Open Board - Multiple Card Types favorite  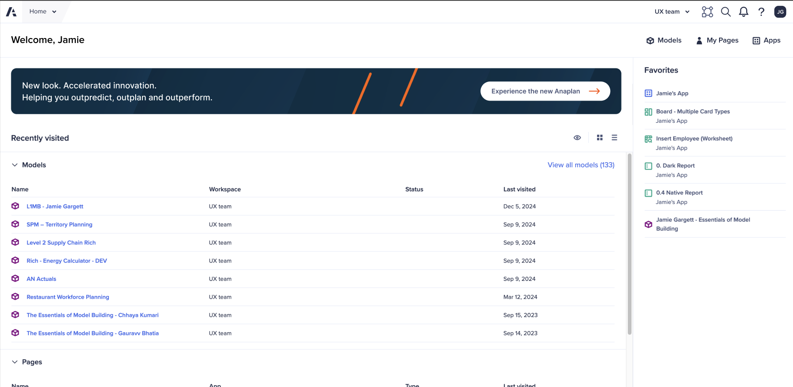[x=693, y=111]
